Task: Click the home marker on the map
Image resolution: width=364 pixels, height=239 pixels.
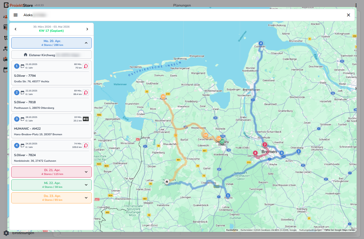Action: click(x=167, y=182)
